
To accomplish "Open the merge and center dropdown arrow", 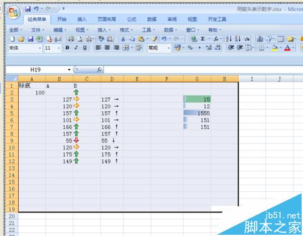I will (x=132, y=48).
